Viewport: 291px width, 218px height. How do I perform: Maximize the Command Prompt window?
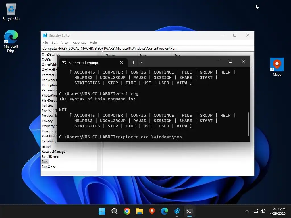pyautogui.click(x=230, y=61)
